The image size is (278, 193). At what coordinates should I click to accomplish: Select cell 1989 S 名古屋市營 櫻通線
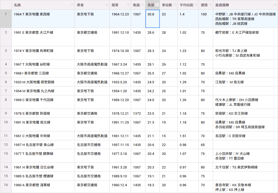point(43,176)
